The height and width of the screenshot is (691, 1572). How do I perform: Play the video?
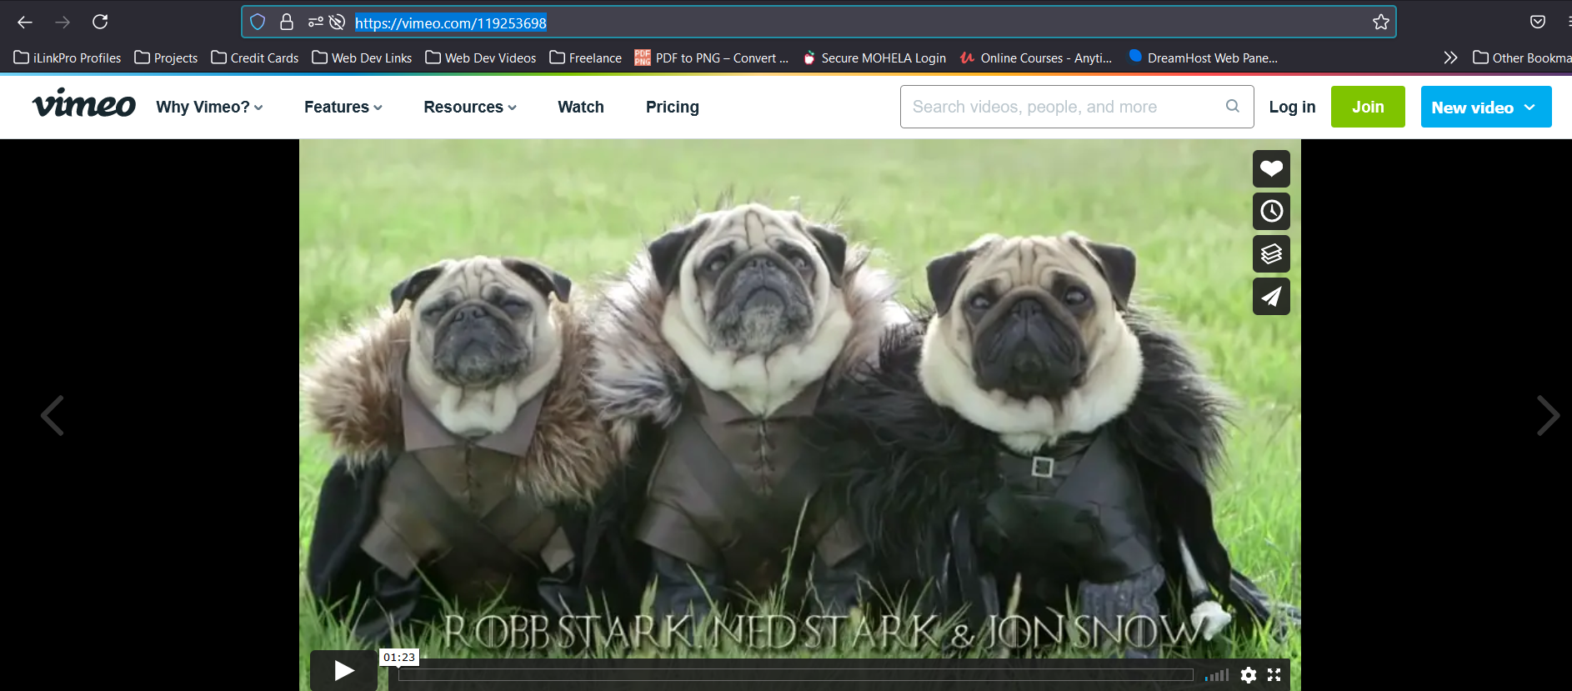tap(343, 670)
